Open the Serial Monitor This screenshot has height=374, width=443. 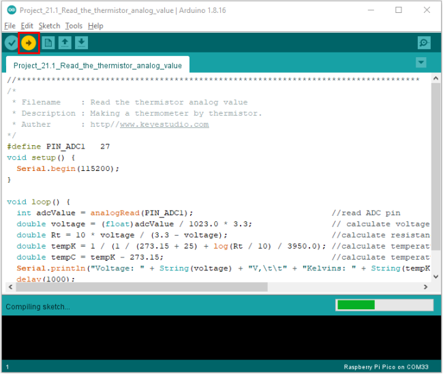coord(424,43)
